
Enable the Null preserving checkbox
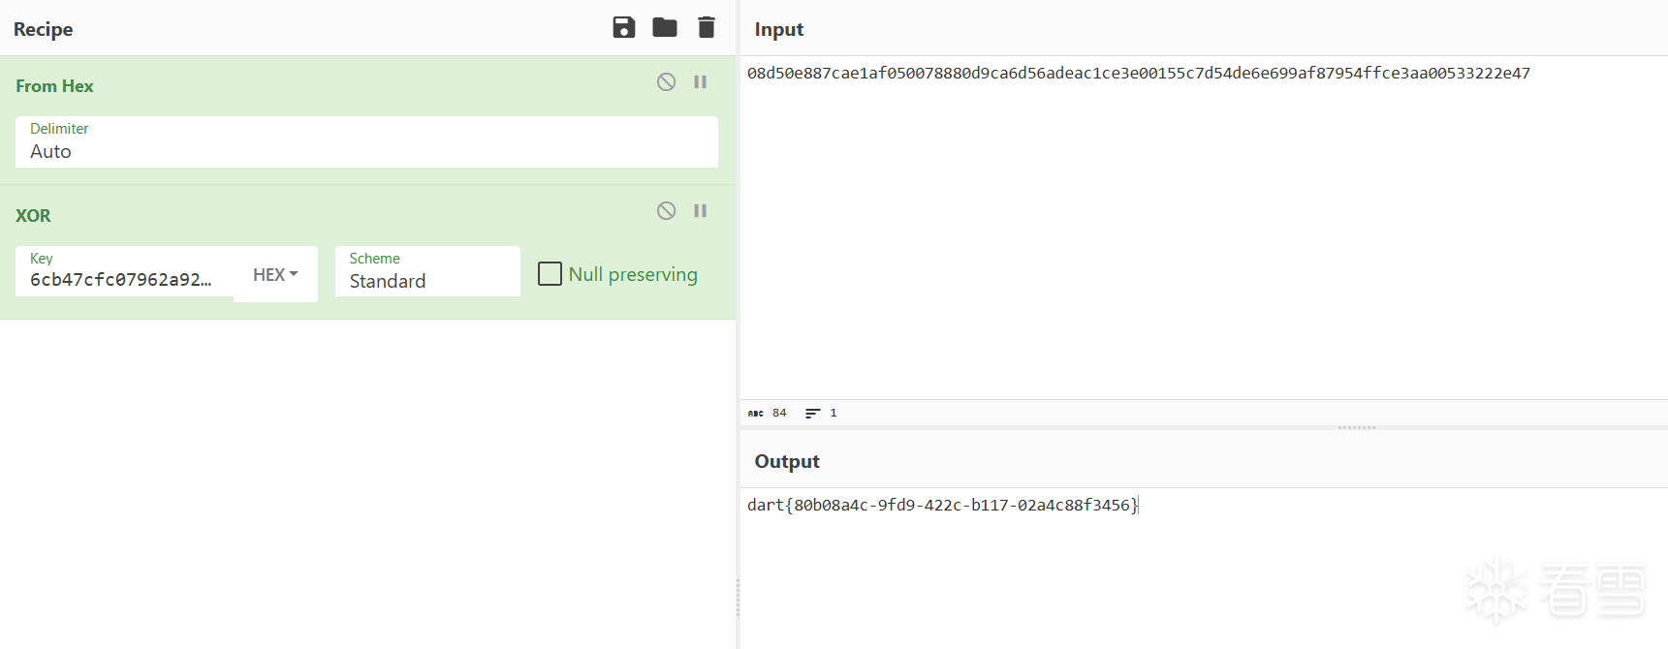tap(550, 274)
